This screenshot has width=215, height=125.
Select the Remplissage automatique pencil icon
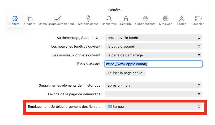coord(57,19)
